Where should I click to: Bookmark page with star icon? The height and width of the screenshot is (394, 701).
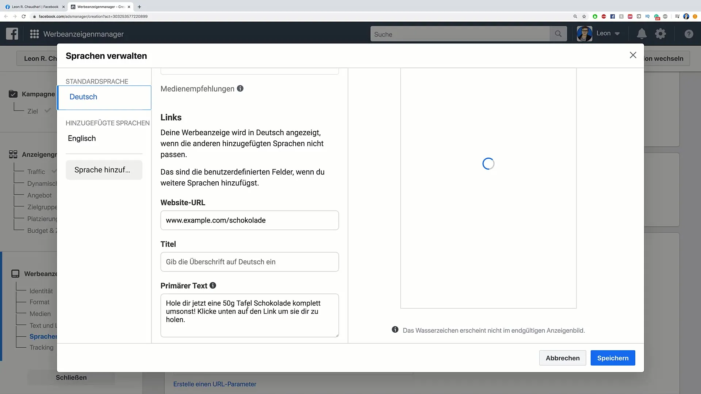pyautogui.click(x=584, y=16)
